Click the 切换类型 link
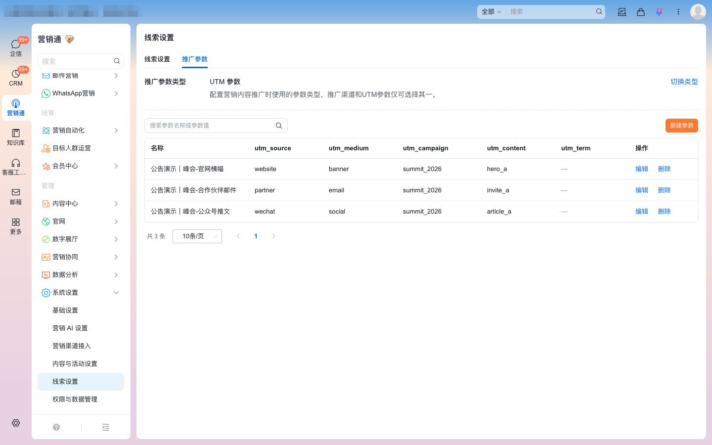This screenshot has height=445, width=712. 684,82
